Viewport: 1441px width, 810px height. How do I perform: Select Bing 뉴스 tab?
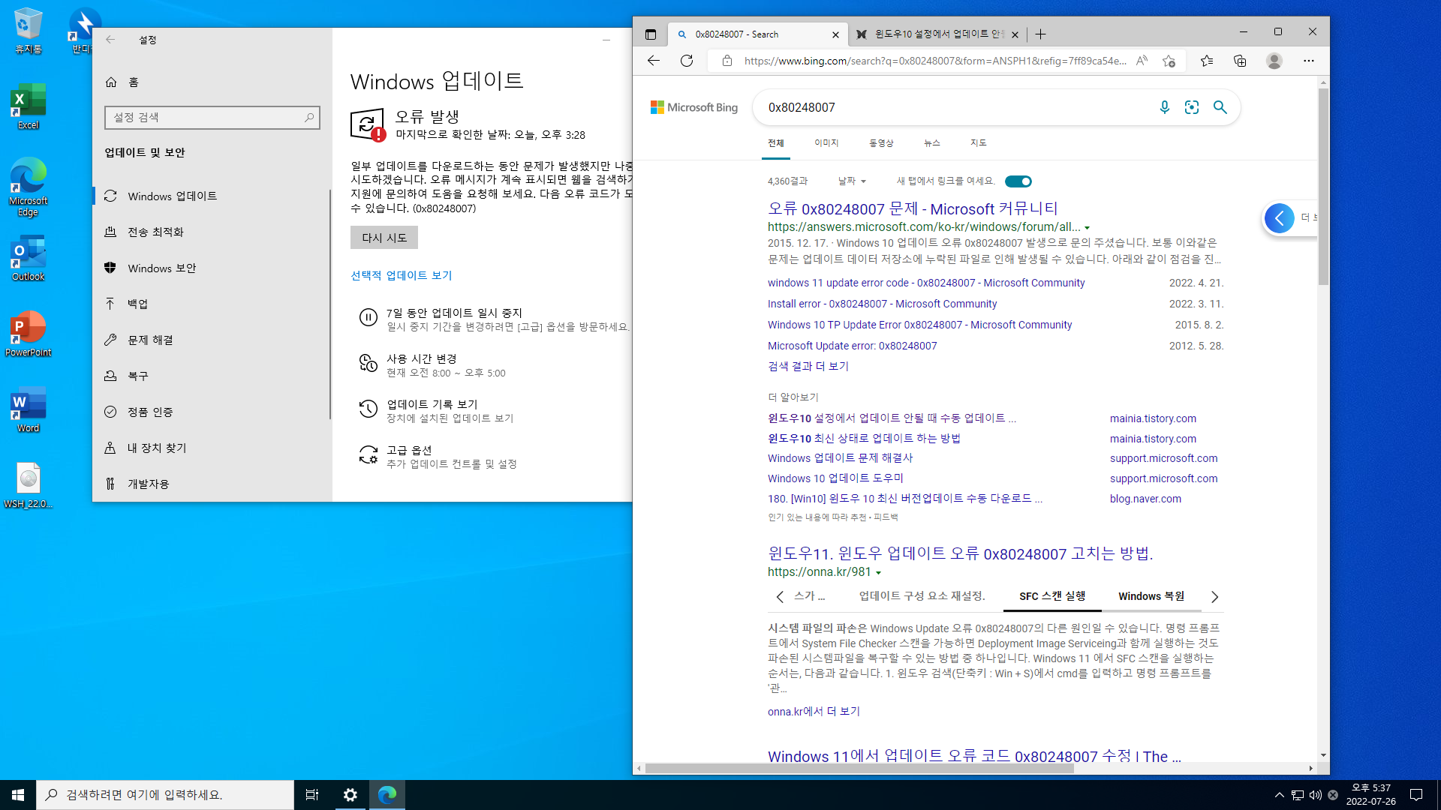click(x=932, y=143)
